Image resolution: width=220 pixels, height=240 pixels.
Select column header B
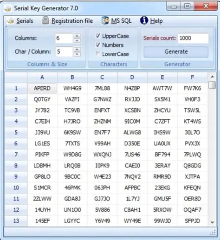[72, 77]
